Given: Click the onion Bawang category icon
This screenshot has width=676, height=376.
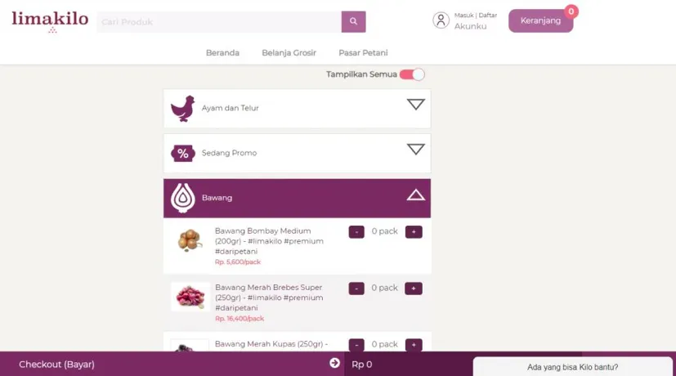Looking at the screenshot, I should click(183, 198).
